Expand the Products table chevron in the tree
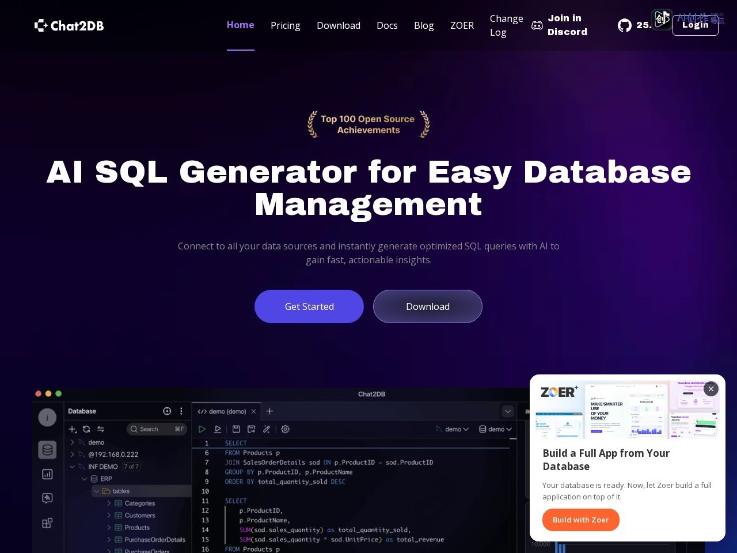The image size is (737, 553). 109,528
